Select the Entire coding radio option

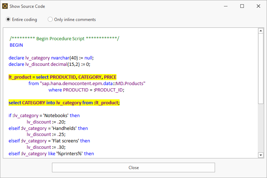(9, 20)
